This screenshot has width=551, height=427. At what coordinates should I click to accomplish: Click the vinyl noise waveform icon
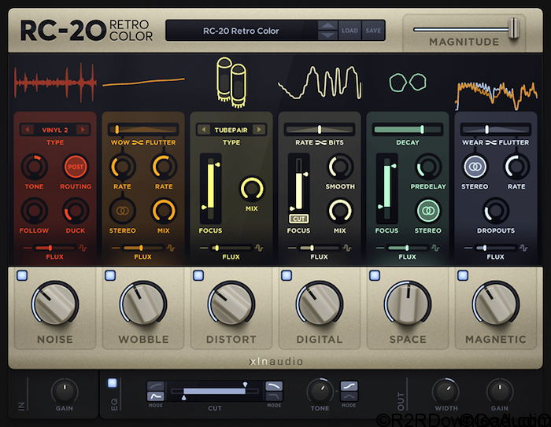[x=55, y=82]
